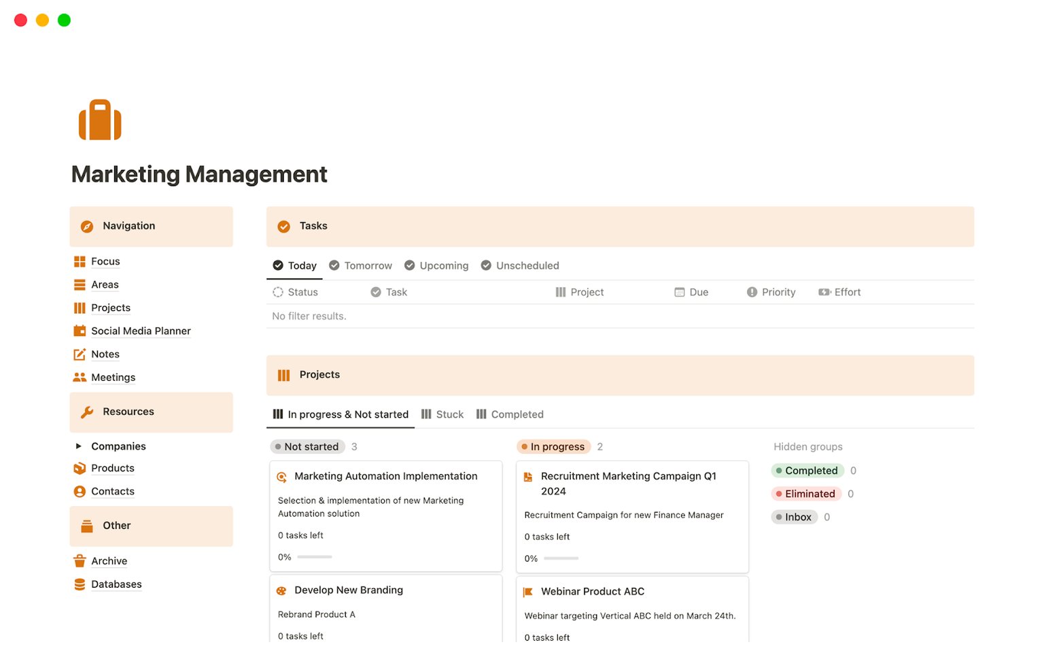Click the Archive basket icon
Image resolution: width=1044 pixels, height=653 pixels.
[x=79, y=560]
